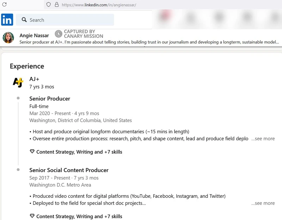Viewport: 282px width, 220px height.
Task: Click the padlock site security icon
Action: coord(57,5)
